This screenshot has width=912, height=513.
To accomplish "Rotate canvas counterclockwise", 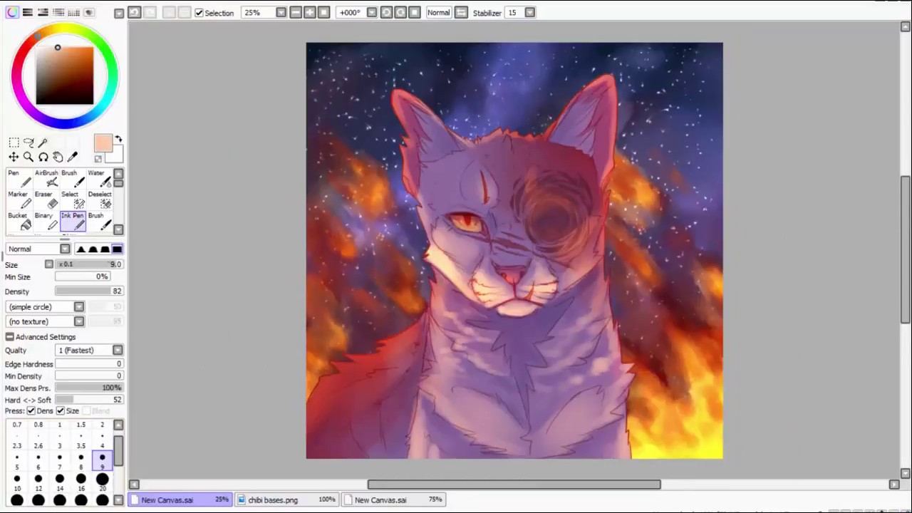I will point(386,13).
